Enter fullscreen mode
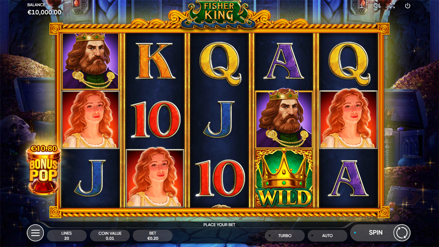 [392, 5]
